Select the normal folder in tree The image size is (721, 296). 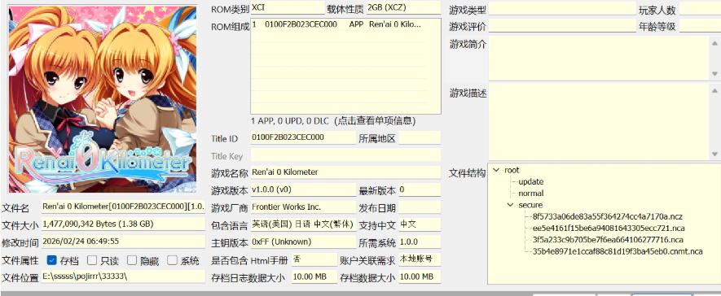pyautogui.click(x=530, y=194)
